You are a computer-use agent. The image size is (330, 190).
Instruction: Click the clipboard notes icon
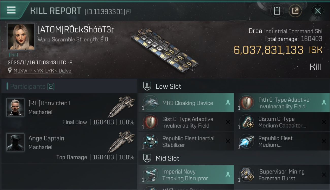coord(277,11)
